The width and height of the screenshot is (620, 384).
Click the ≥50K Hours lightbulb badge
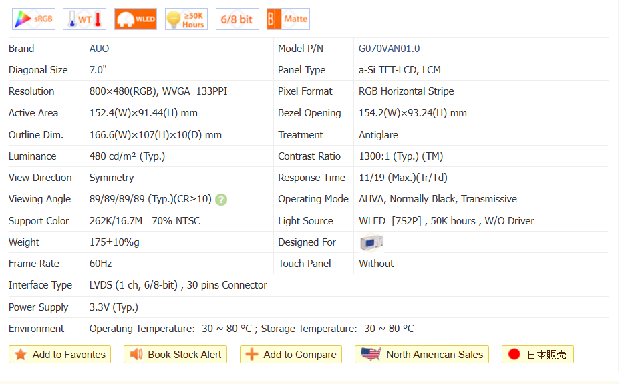[x=186, y=19]
